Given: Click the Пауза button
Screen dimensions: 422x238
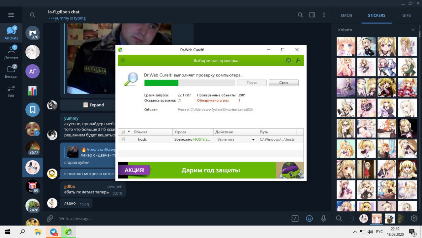Looking at the screenshot, I should click(x=252, y=83).
